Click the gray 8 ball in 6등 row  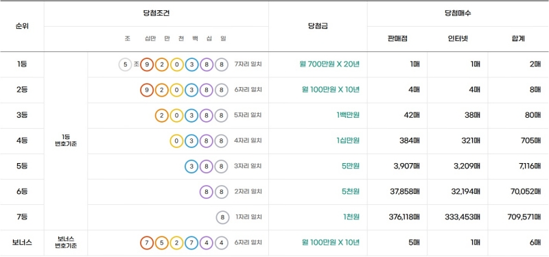click(221, 192)
